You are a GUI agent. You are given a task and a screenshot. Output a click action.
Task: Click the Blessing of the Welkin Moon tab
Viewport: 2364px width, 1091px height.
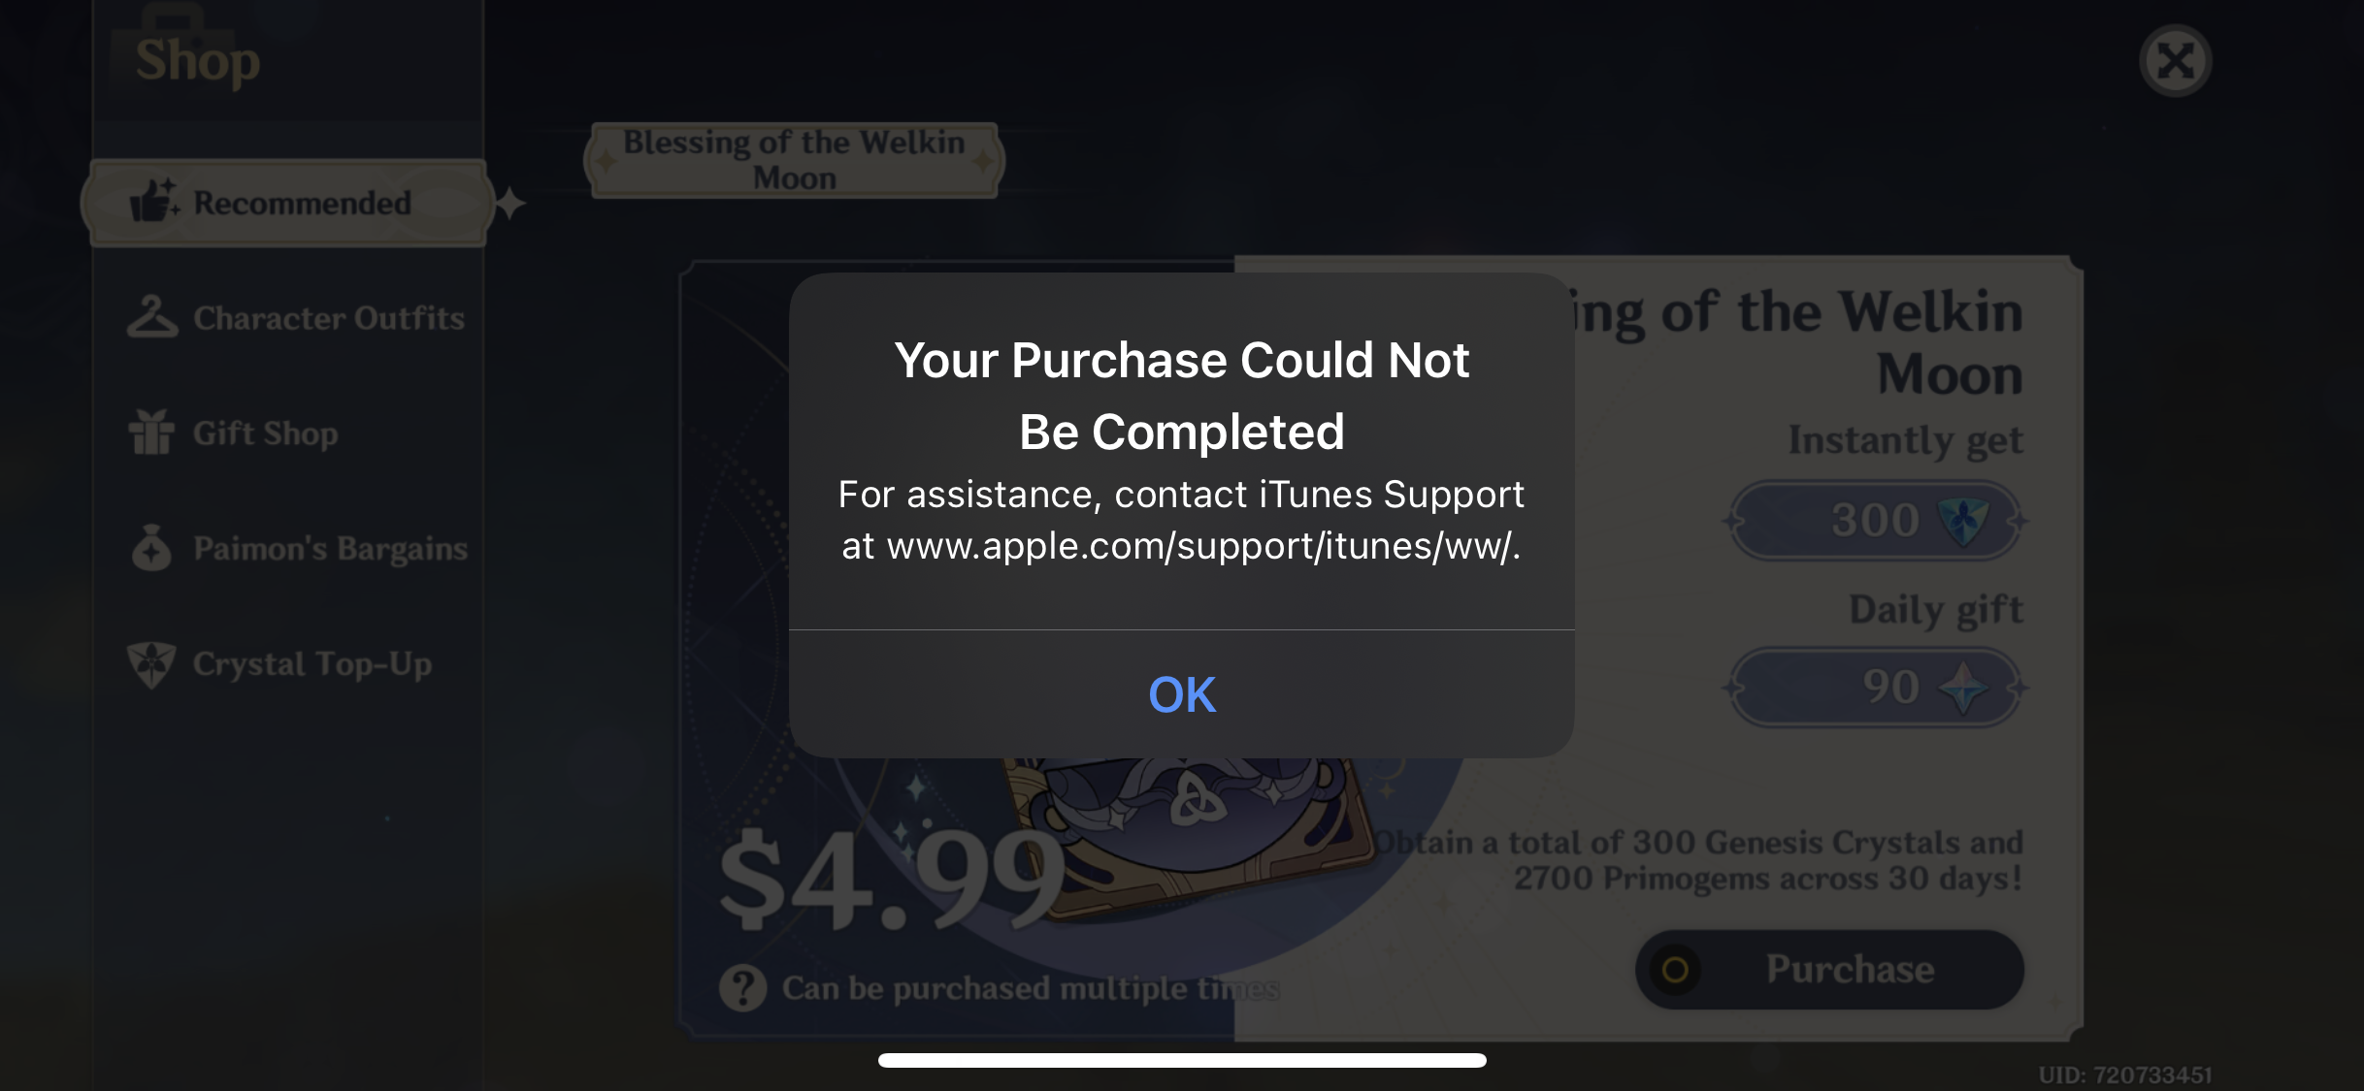point(794,160)
